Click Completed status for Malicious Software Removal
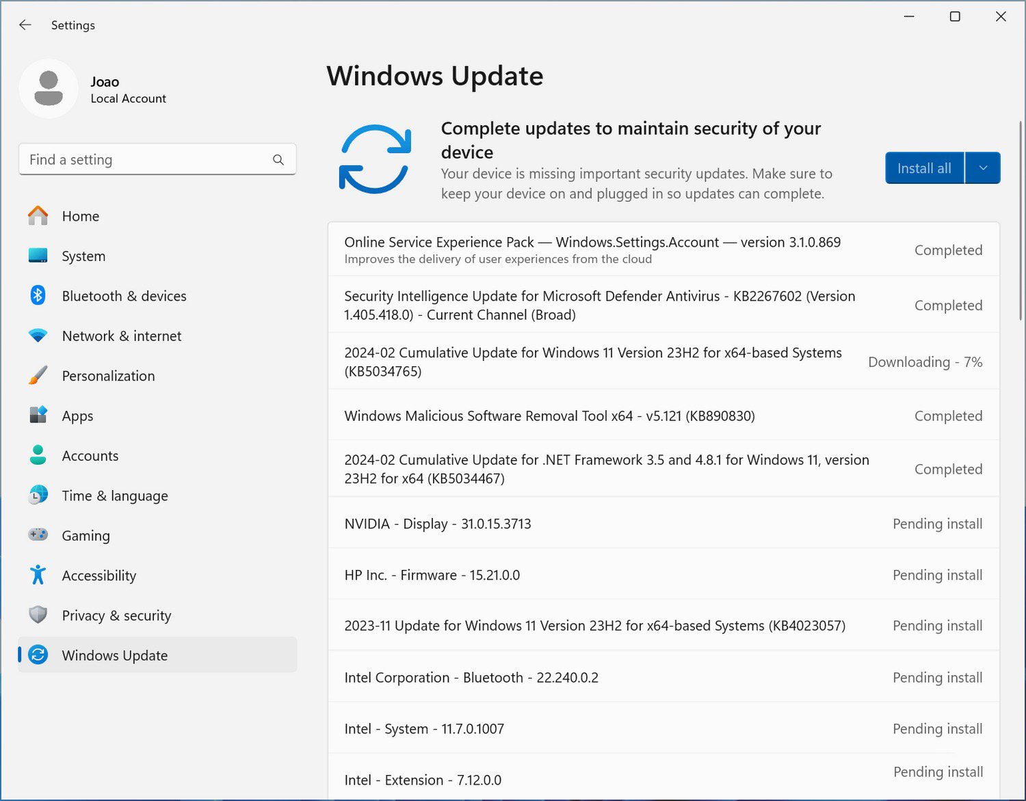 pos(948,416)
